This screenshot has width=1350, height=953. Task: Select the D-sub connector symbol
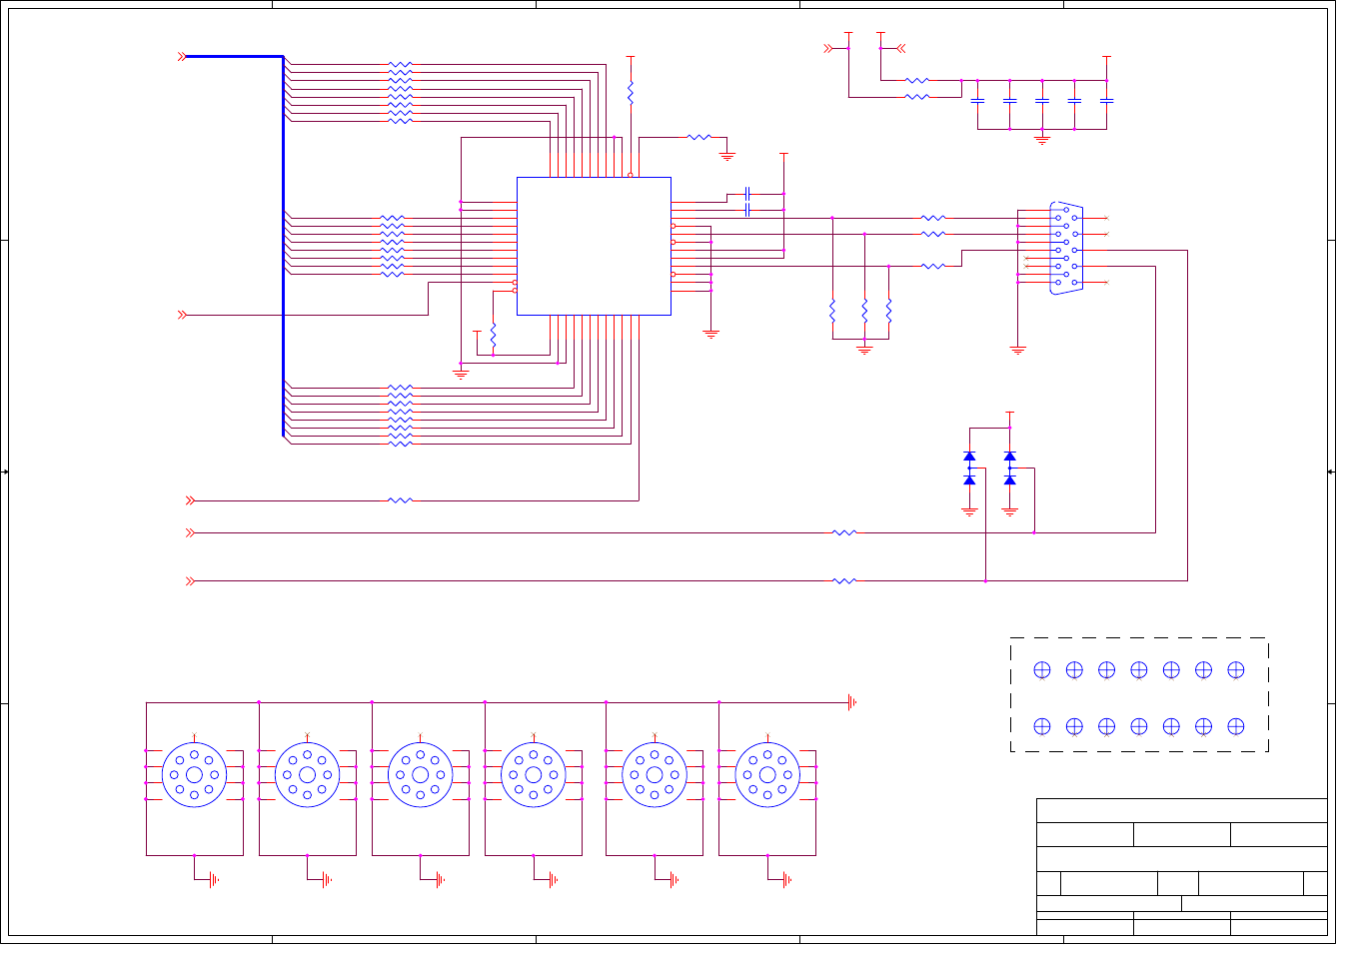pyautogui.click(x=1066, y=249)
